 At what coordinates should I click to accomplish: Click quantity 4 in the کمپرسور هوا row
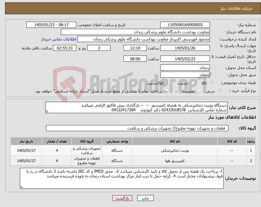57,161
